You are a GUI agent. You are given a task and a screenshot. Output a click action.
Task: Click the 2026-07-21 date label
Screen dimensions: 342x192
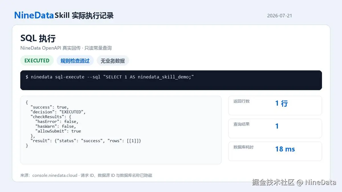coord(280,16)
